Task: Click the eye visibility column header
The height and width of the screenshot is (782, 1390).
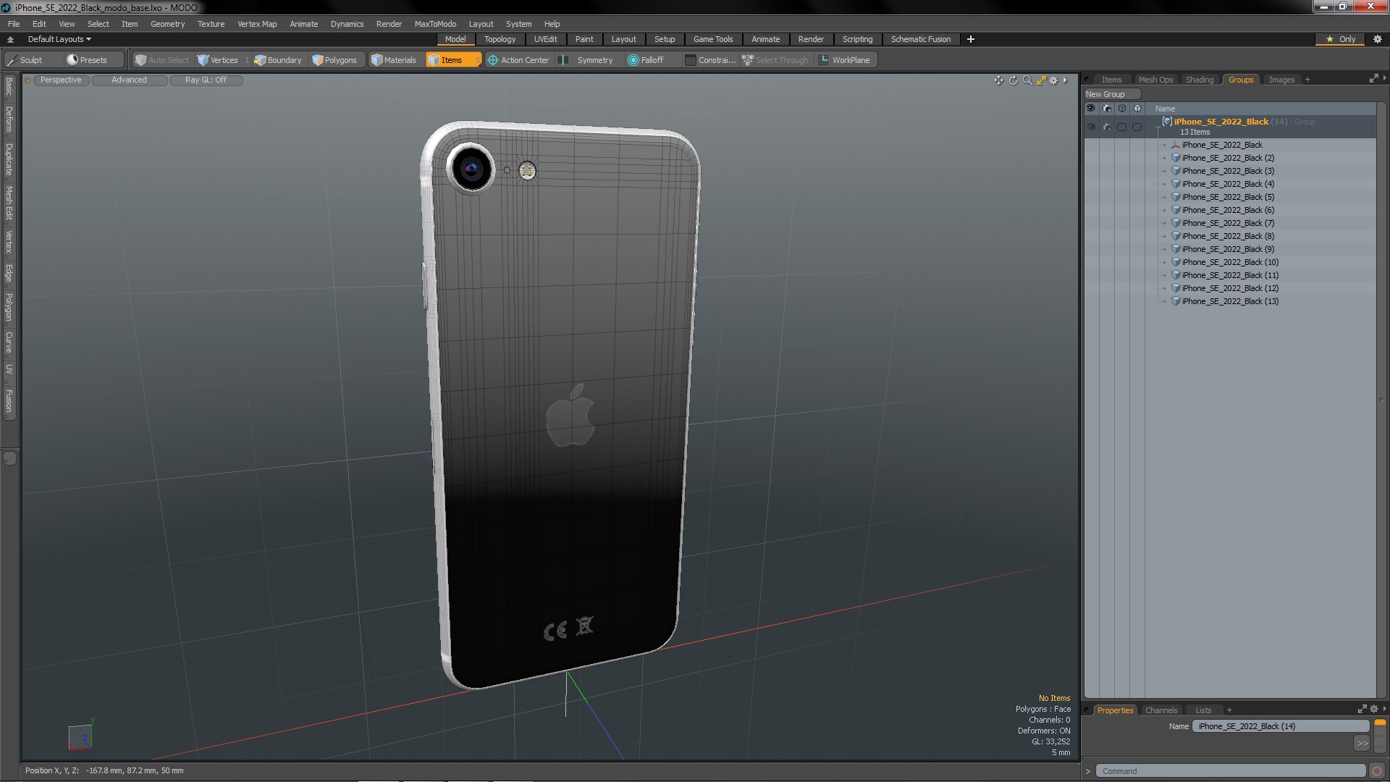Action: (1091, 109)
